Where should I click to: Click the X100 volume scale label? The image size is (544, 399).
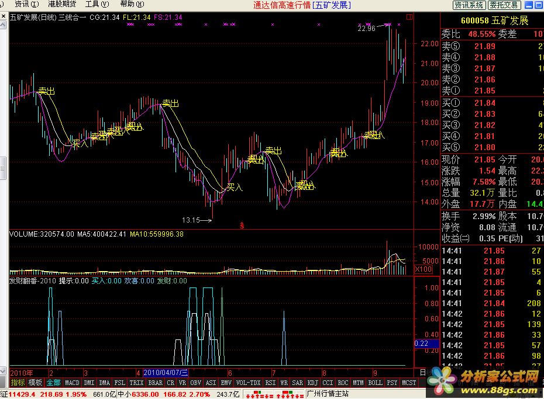424,269
